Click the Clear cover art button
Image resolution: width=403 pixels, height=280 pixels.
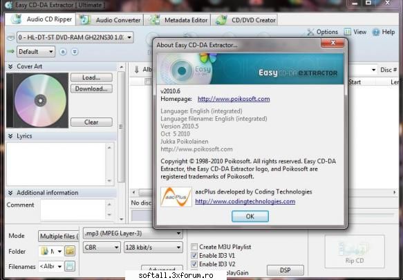(91, 122)
